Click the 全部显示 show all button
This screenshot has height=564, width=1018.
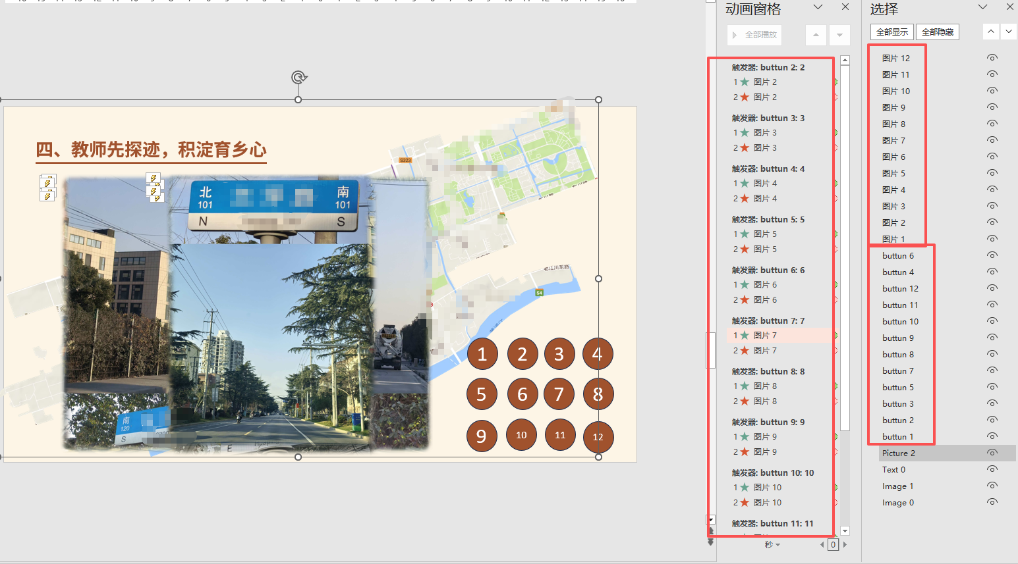click(892, 32)
